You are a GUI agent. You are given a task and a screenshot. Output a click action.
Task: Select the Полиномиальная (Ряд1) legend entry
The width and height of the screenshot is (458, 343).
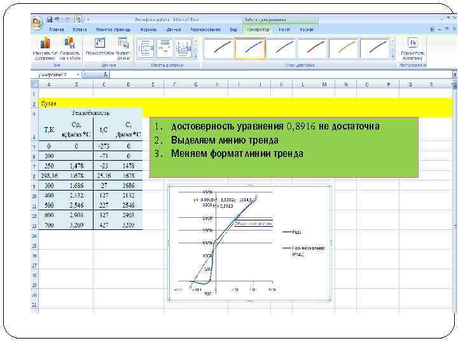303,251
